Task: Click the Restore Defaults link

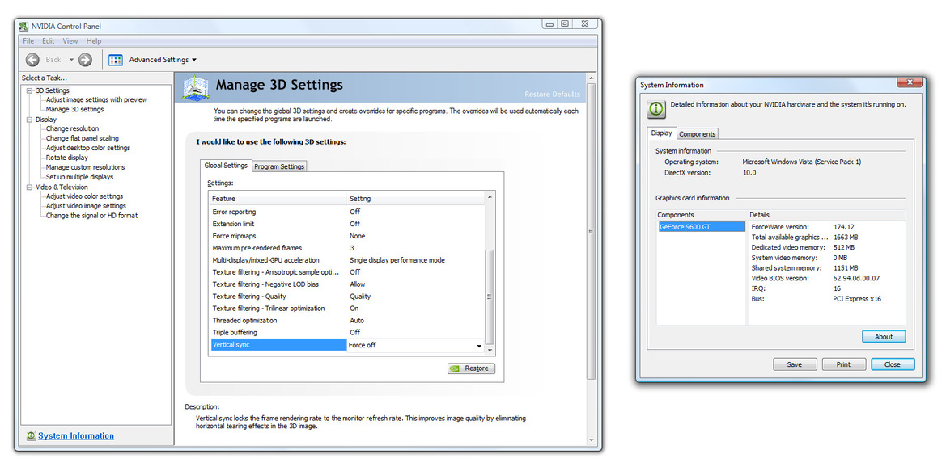Action: tap(552, 94)
